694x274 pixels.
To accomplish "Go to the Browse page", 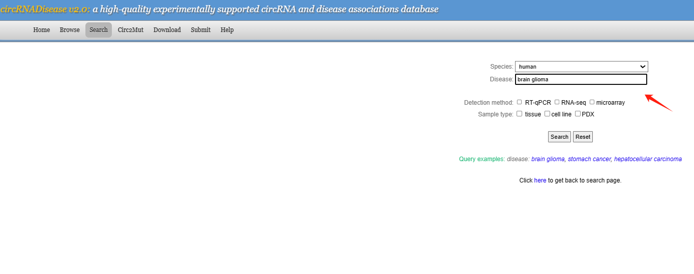I will pos(70,30).
